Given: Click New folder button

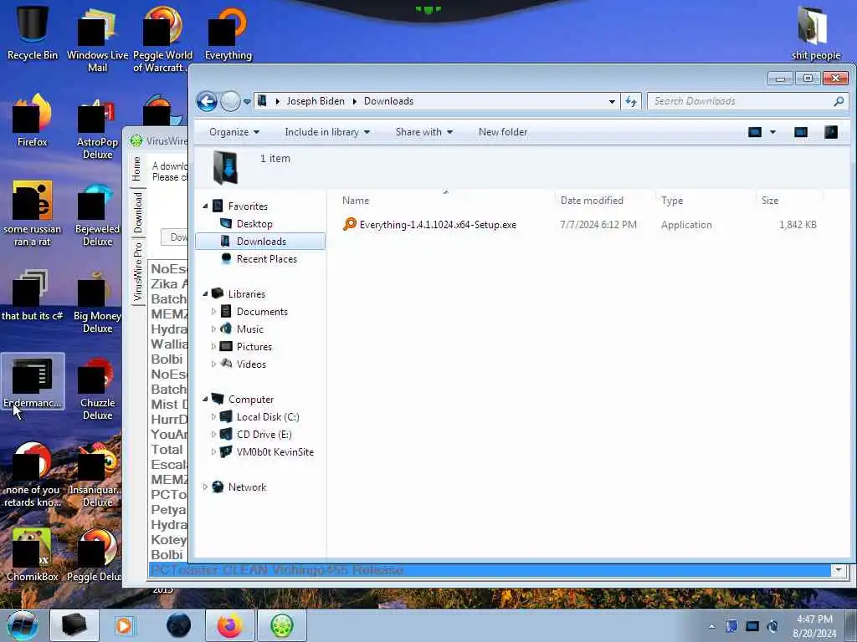Looking at the screenshot, I should point(503,132).
